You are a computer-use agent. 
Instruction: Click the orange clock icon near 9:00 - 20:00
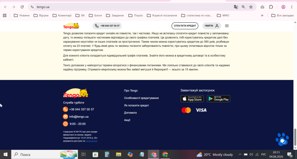[65, 124]
